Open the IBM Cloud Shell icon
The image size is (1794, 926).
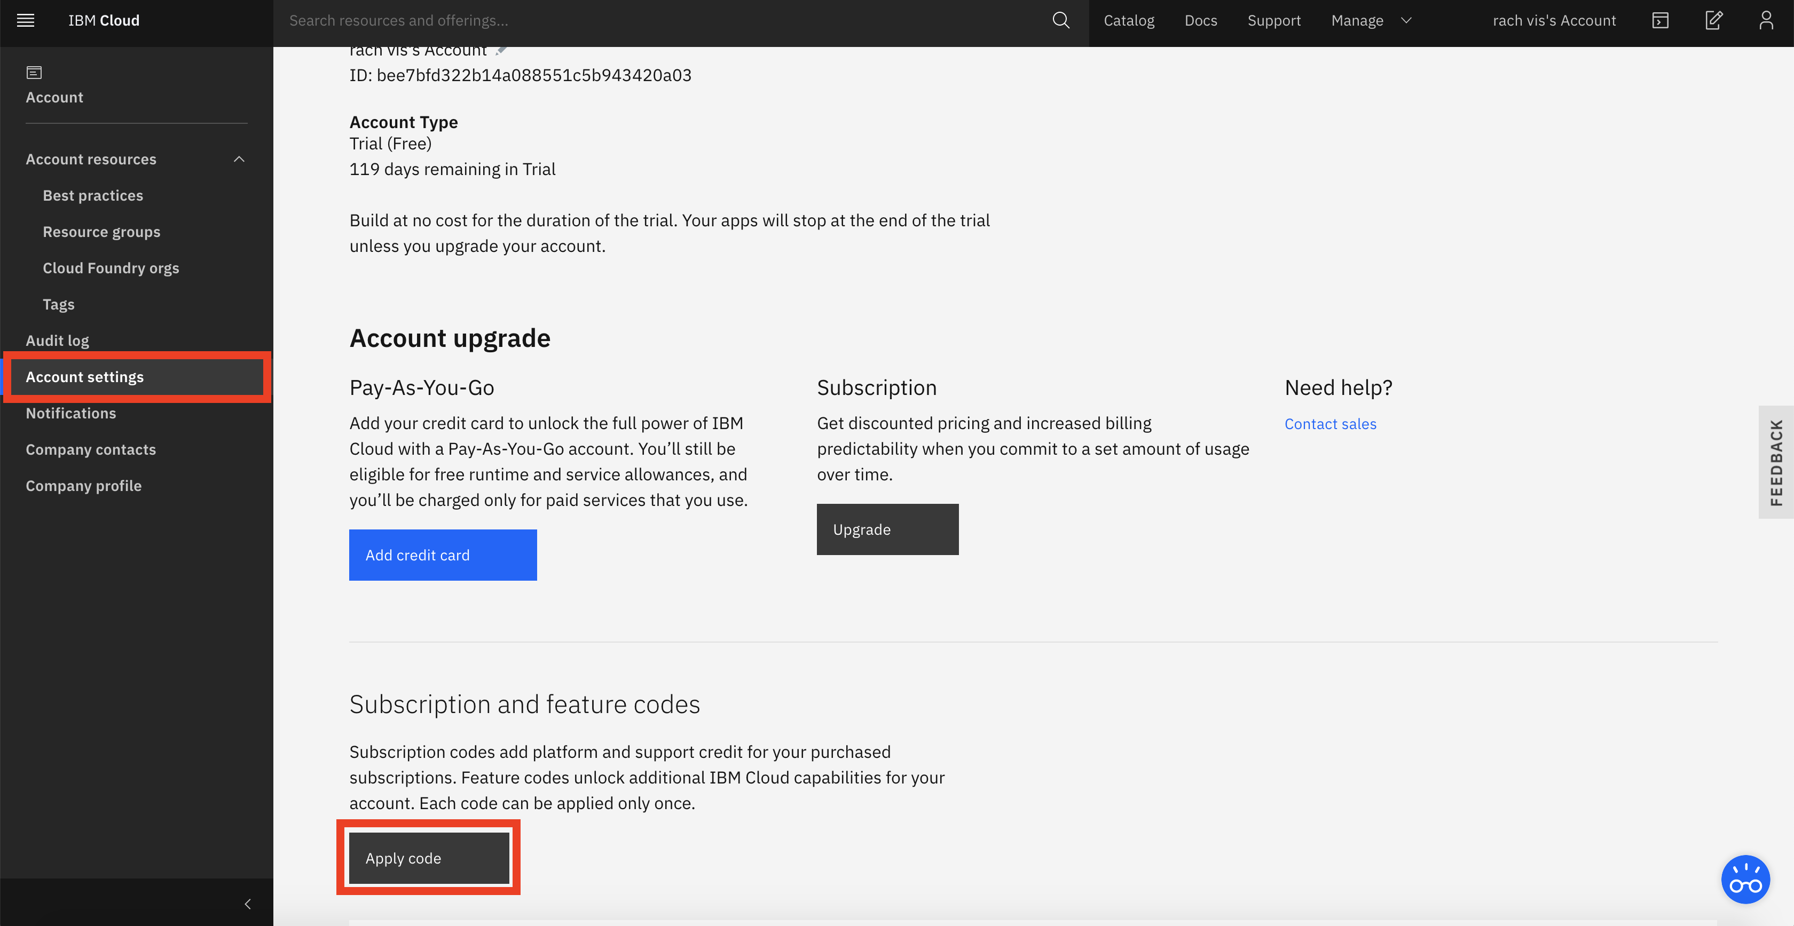click(1659, 20)
